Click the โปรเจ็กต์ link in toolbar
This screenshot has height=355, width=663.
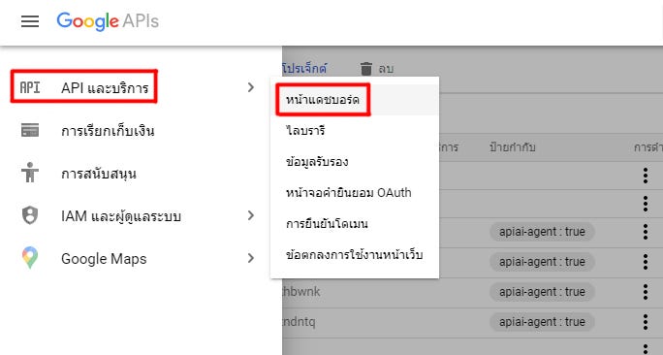coord(304,69)
